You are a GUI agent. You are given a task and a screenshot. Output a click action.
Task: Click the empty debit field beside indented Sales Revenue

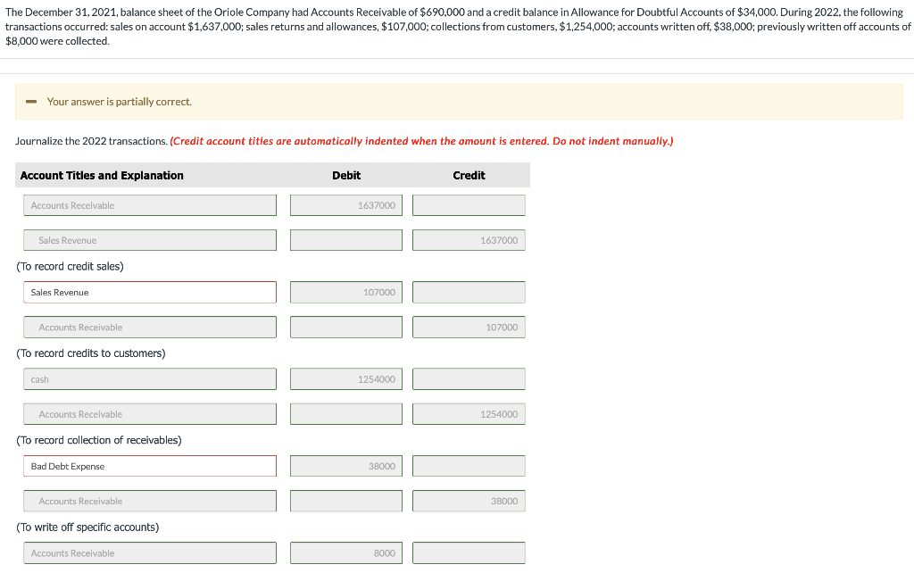pos(346,240)
